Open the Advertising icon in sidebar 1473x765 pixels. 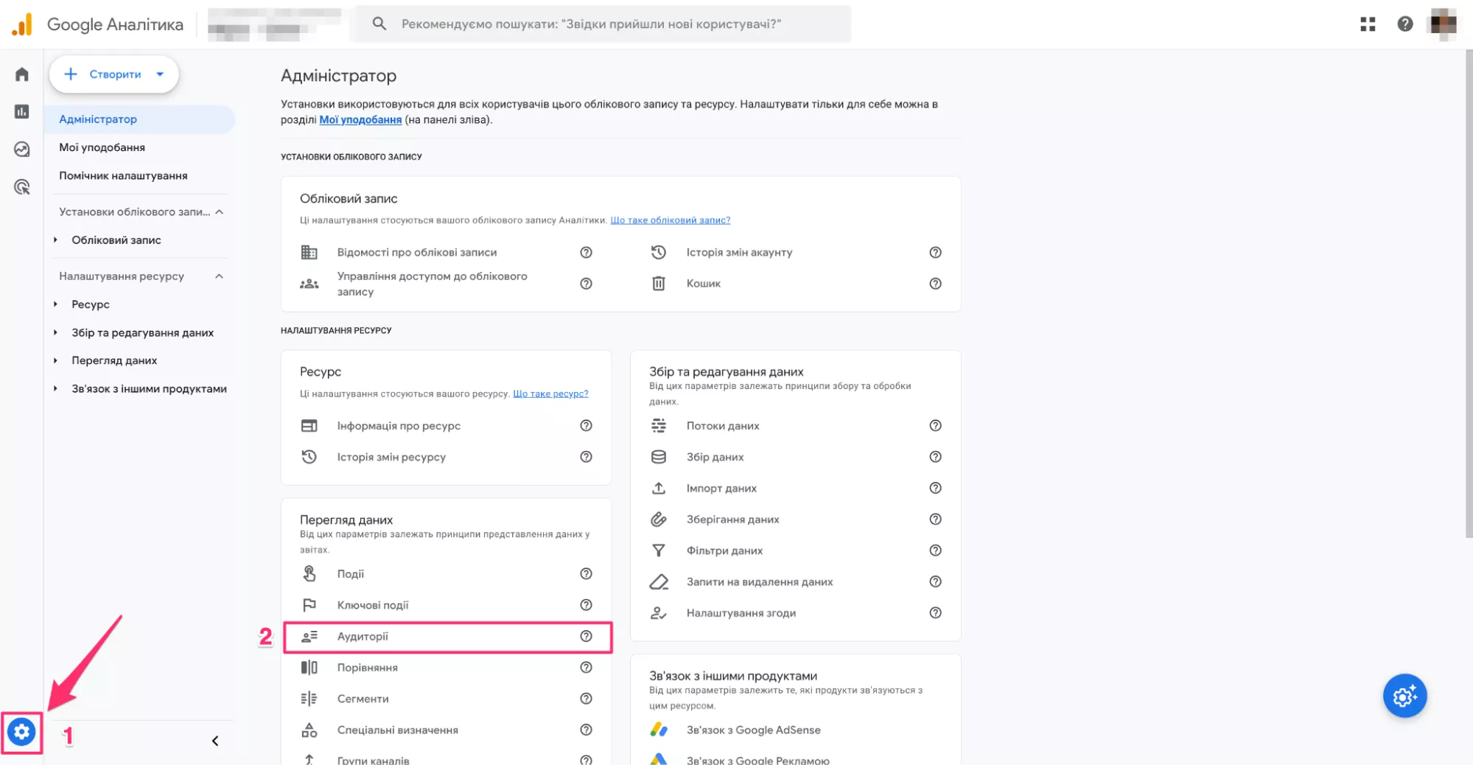[x=21, y=187]
